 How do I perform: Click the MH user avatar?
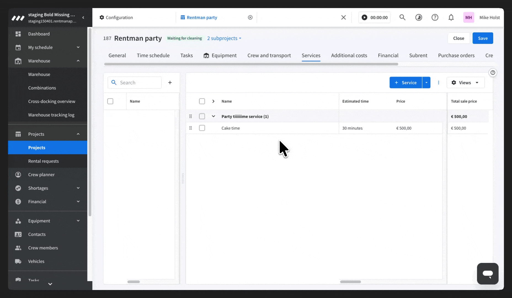[468, 17]
